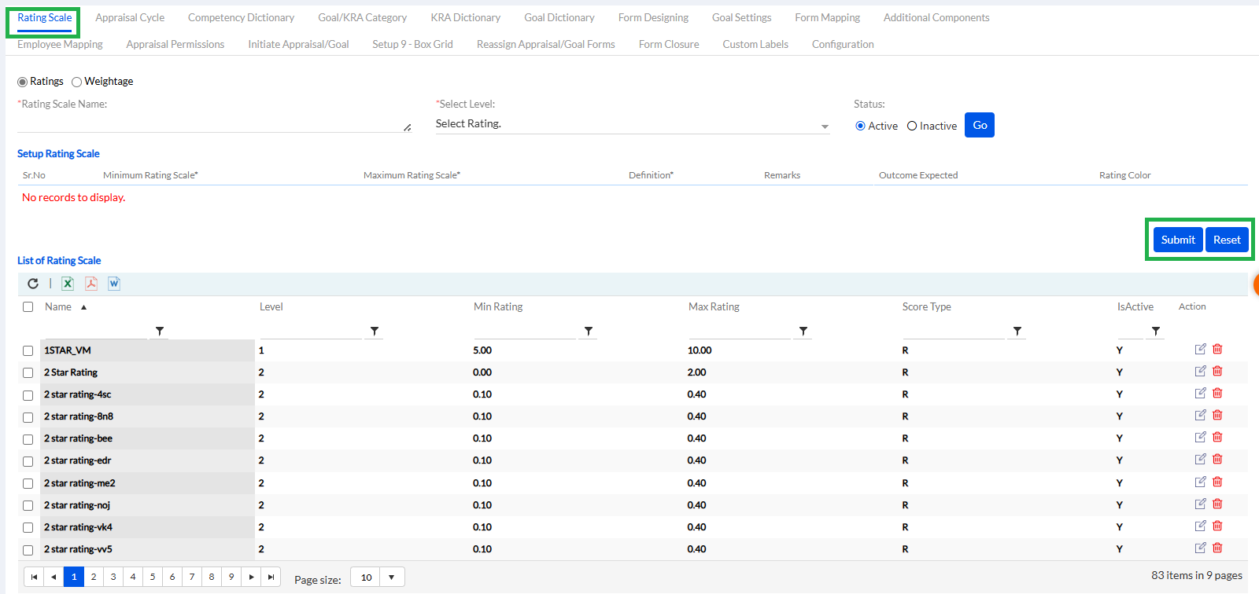
Task: Check the select-all header checkbox
Action: tap(28, 307)
